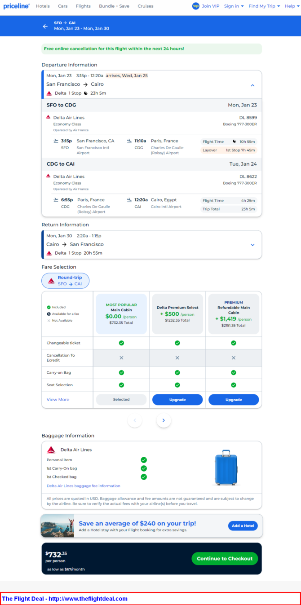Click the as low as $67/month text
301x605 pixels.
(66, 569)
